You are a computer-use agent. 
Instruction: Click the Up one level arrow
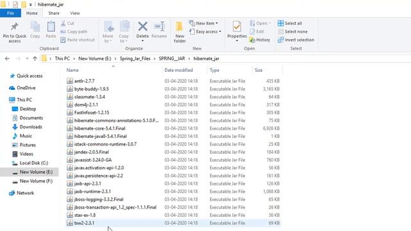(35, 58)
